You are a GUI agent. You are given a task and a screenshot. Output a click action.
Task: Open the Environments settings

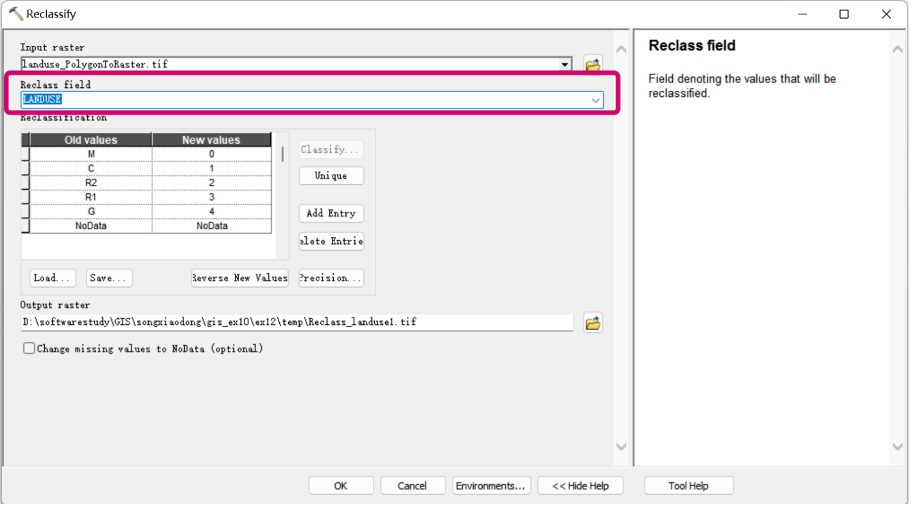pyautogui.click(x=491, y=485)
